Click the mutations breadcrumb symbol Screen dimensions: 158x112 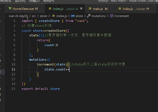coord(98,16)
